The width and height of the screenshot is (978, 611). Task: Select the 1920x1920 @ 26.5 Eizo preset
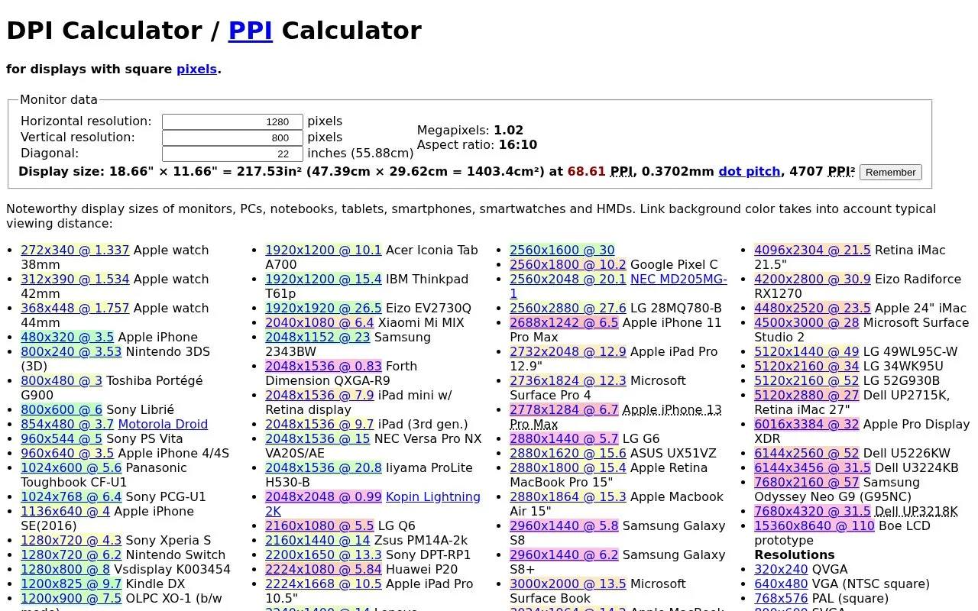(323, 308)
